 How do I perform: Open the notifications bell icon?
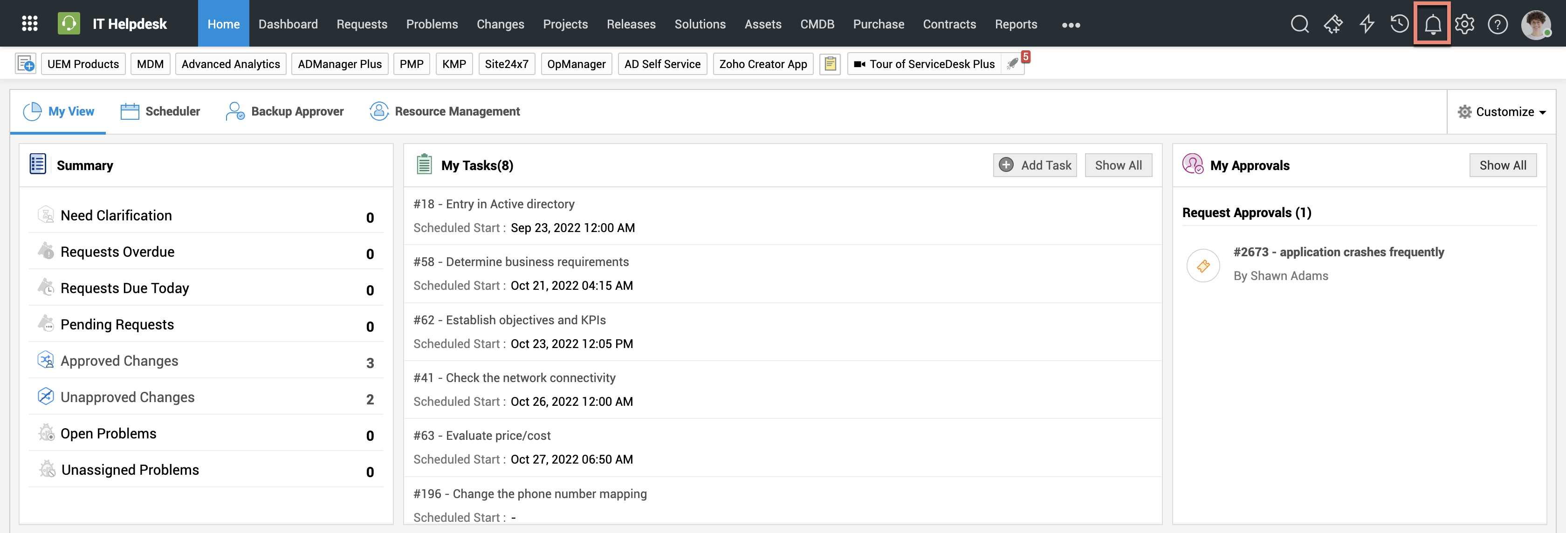click(x=1432, y=24)
